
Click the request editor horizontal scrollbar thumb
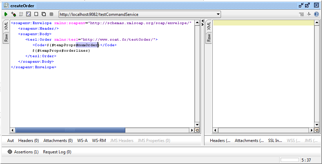click(x=70, y=130)
